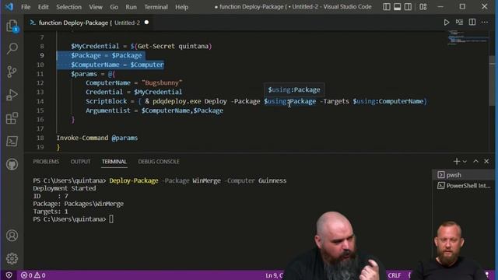498x280 pixels.
Task: Open the File menu
Action: (26, 7)
